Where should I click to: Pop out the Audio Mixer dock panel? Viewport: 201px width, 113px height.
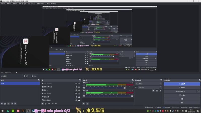(133, 80)
